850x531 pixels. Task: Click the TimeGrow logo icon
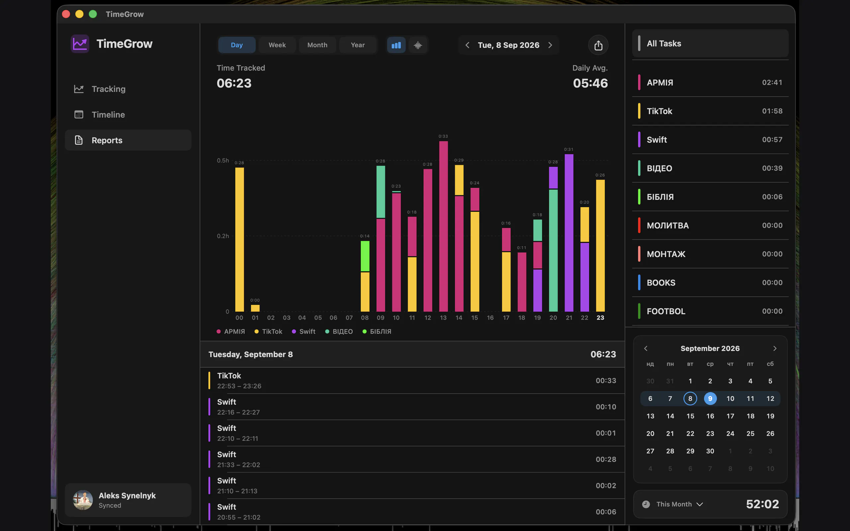pos(80,43)
